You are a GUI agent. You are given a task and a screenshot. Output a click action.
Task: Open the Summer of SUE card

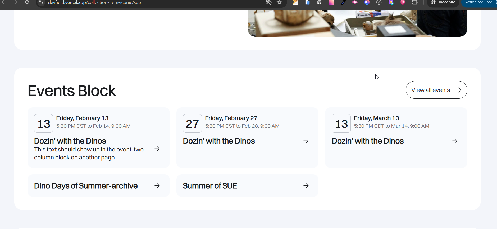pyautogui.click(x=210, y=186)
